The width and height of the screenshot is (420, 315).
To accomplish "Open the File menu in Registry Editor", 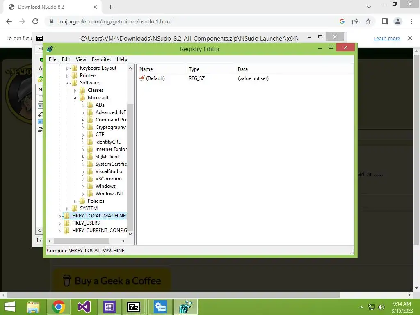I will (x=52, y=59).
